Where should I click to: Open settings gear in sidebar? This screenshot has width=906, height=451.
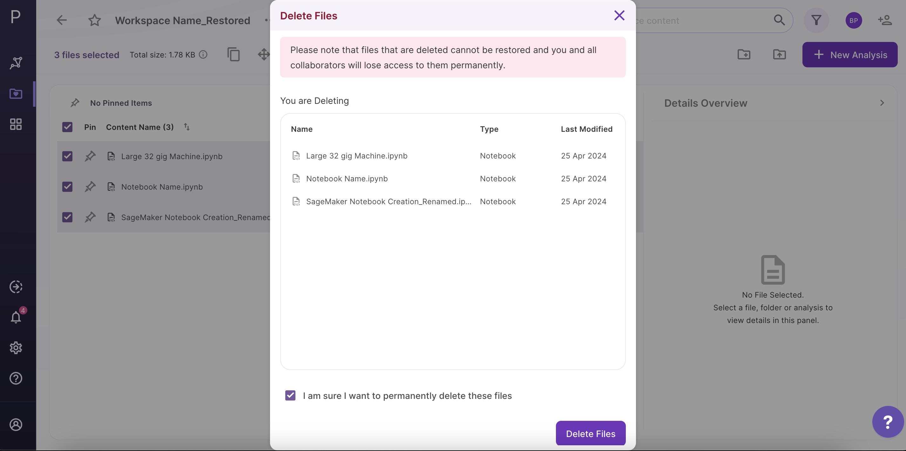click(16, 348)
